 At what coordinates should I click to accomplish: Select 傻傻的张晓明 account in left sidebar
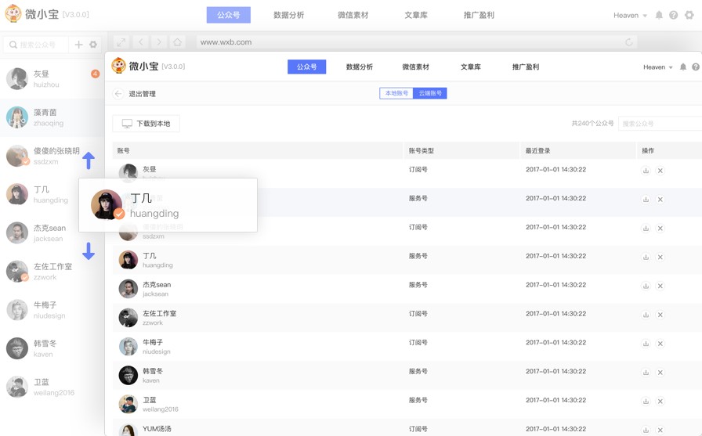tap(52, 156)
